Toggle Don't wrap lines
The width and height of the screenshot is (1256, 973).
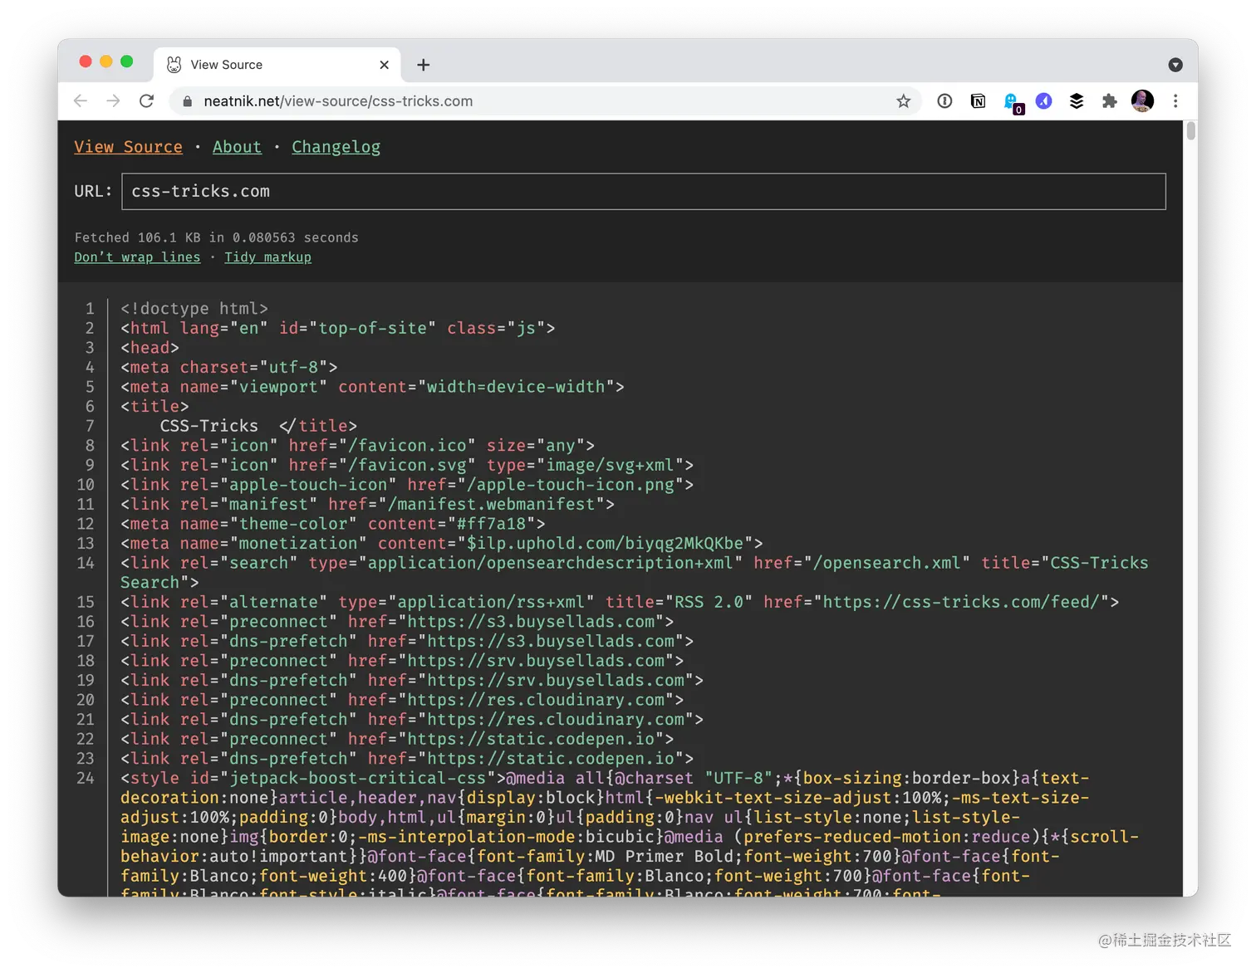137,257
